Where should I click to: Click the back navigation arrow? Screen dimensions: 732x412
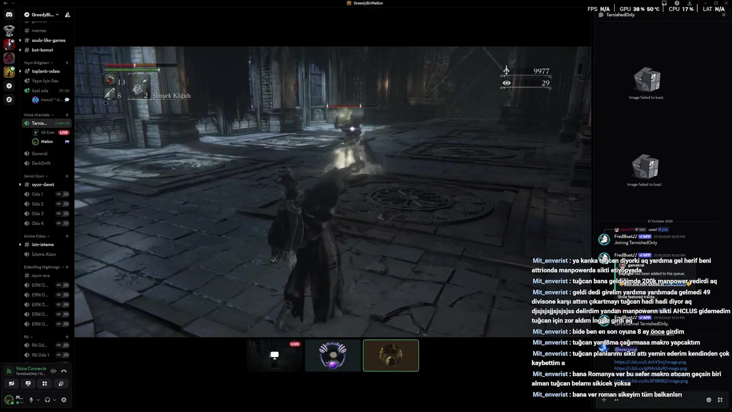coord(5,3)
